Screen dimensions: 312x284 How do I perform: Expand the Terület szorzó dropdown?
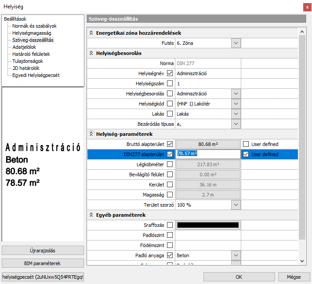236,205
